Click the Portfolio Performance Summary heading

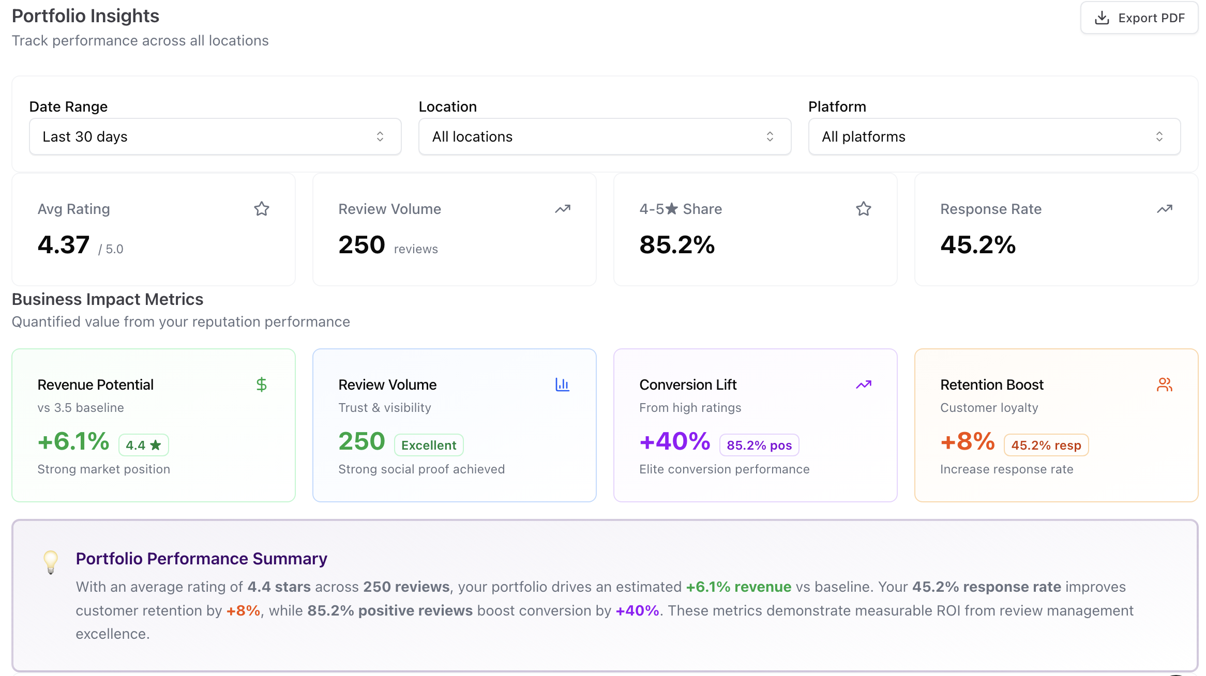[202, 559]
